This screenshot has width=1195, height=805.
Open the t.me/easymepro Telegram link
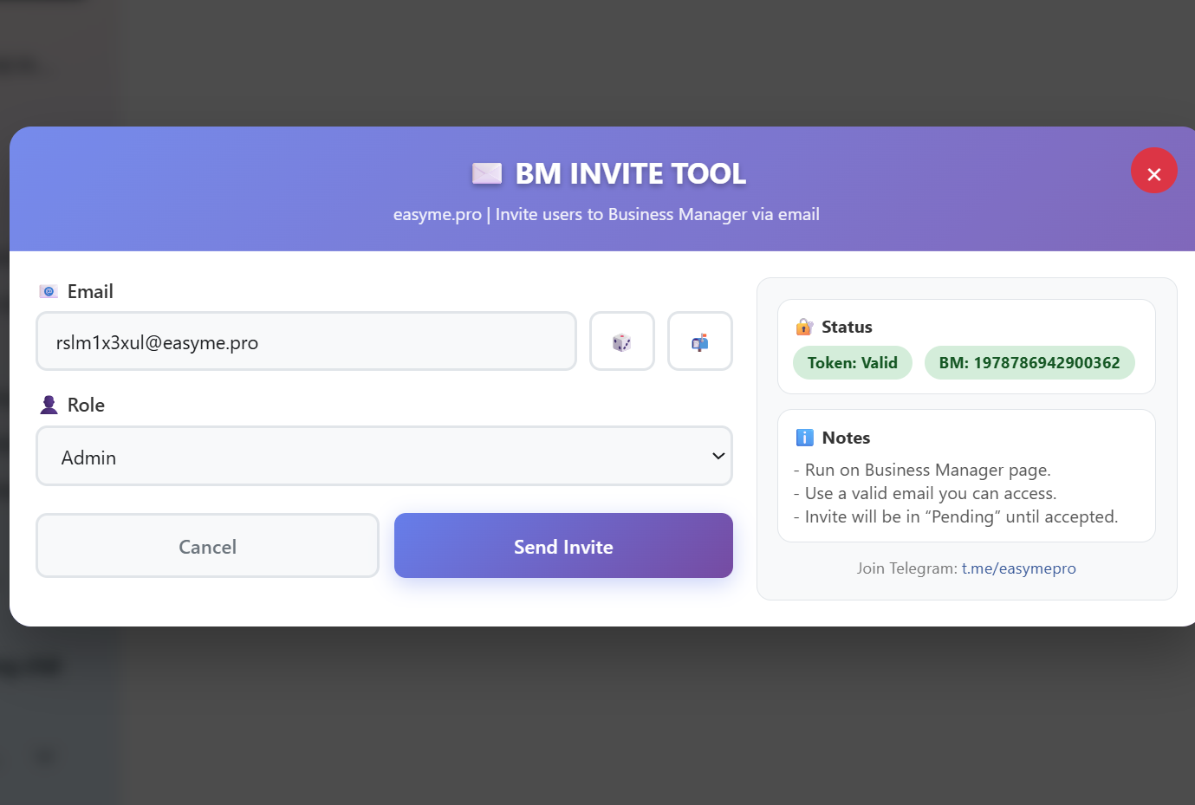pos(1018,568)
